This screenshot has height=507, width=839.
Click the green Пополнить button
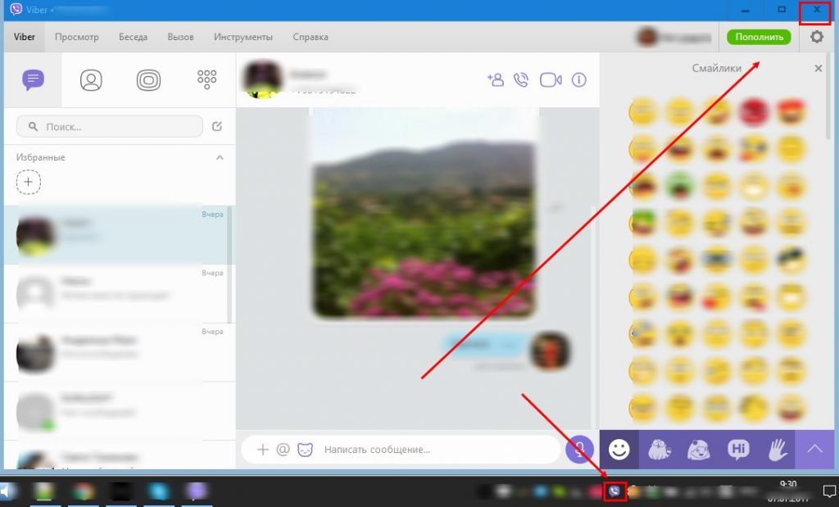coord(759,37)
